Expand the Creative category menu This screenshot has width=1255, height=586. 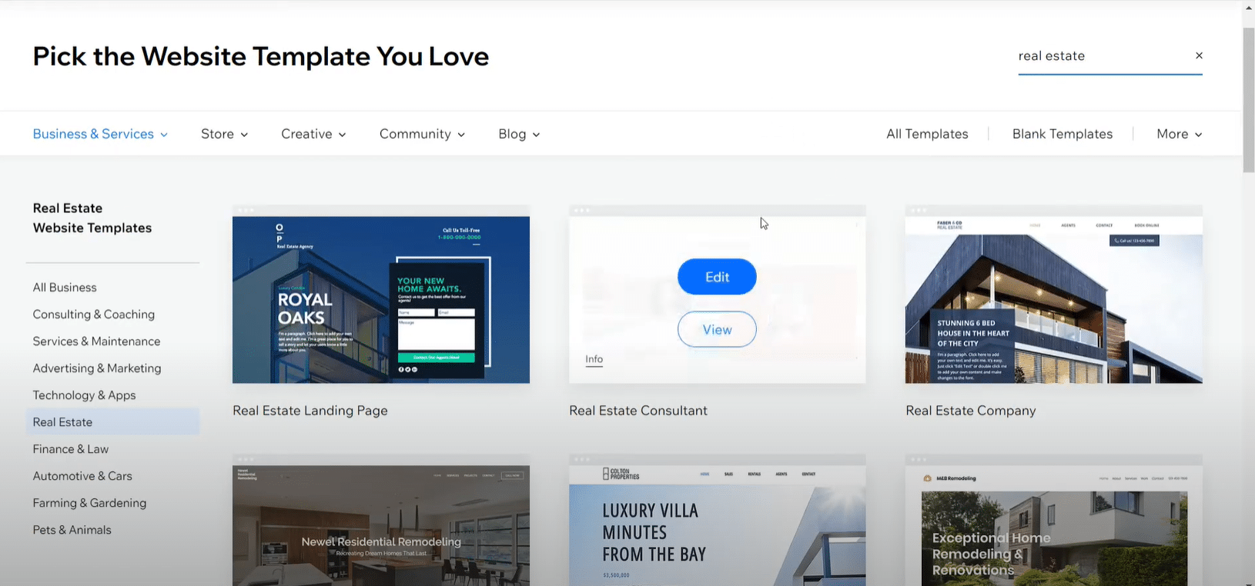[x=313, y=134]
